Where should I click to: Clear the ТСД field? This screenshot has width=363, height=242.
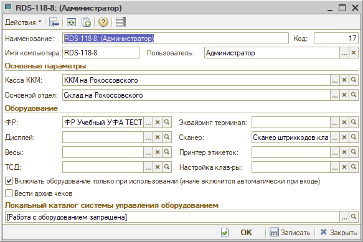point(158,167)
